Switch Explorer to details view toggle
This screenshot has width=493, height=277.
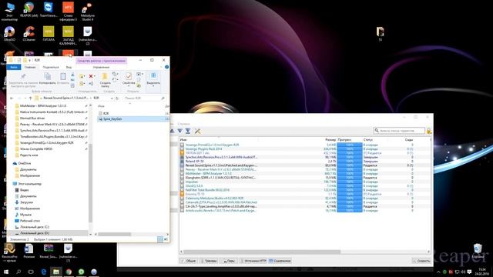[x=160, y=239]
